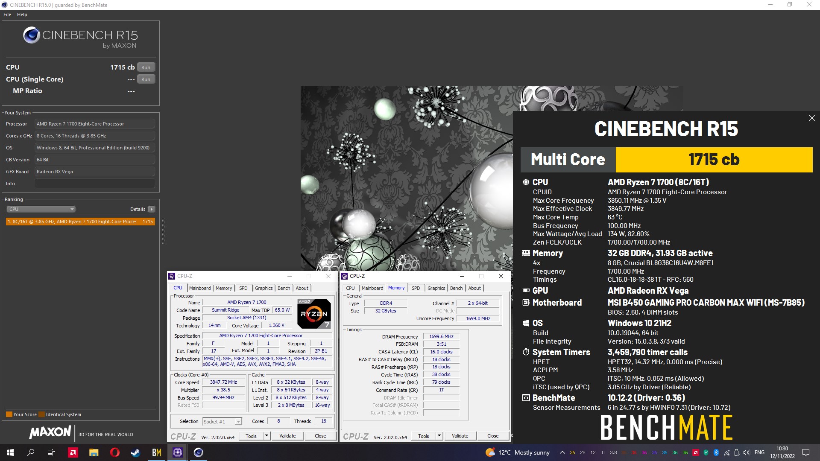Viewport: 820px width, 461px height.
Task: Click the MAXON logo at the bottom left
Action: pos(50,432)
